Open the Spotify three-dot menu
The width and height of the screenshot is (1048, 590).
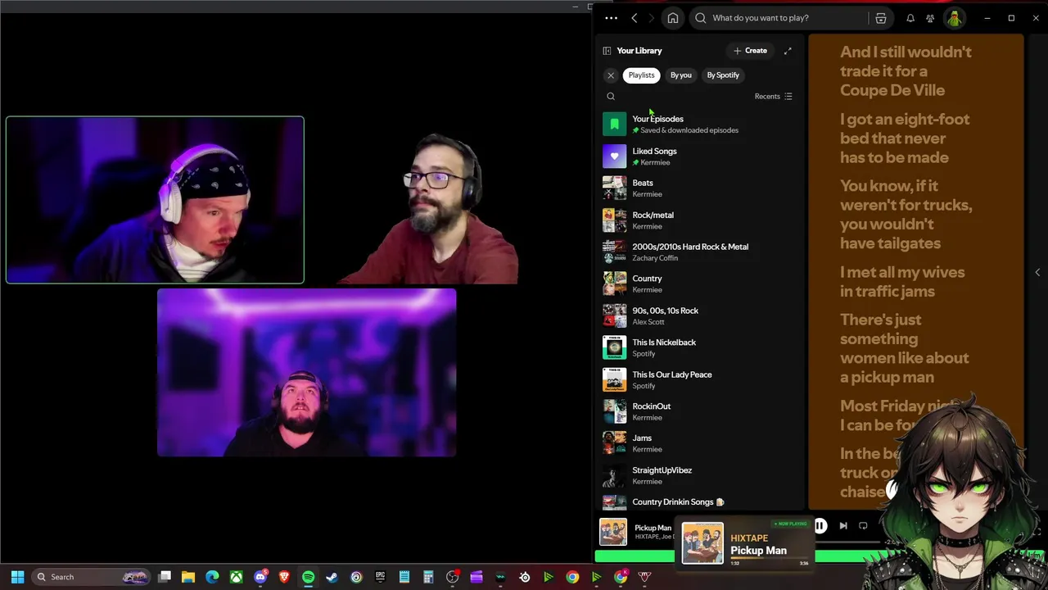pos(611,18)
